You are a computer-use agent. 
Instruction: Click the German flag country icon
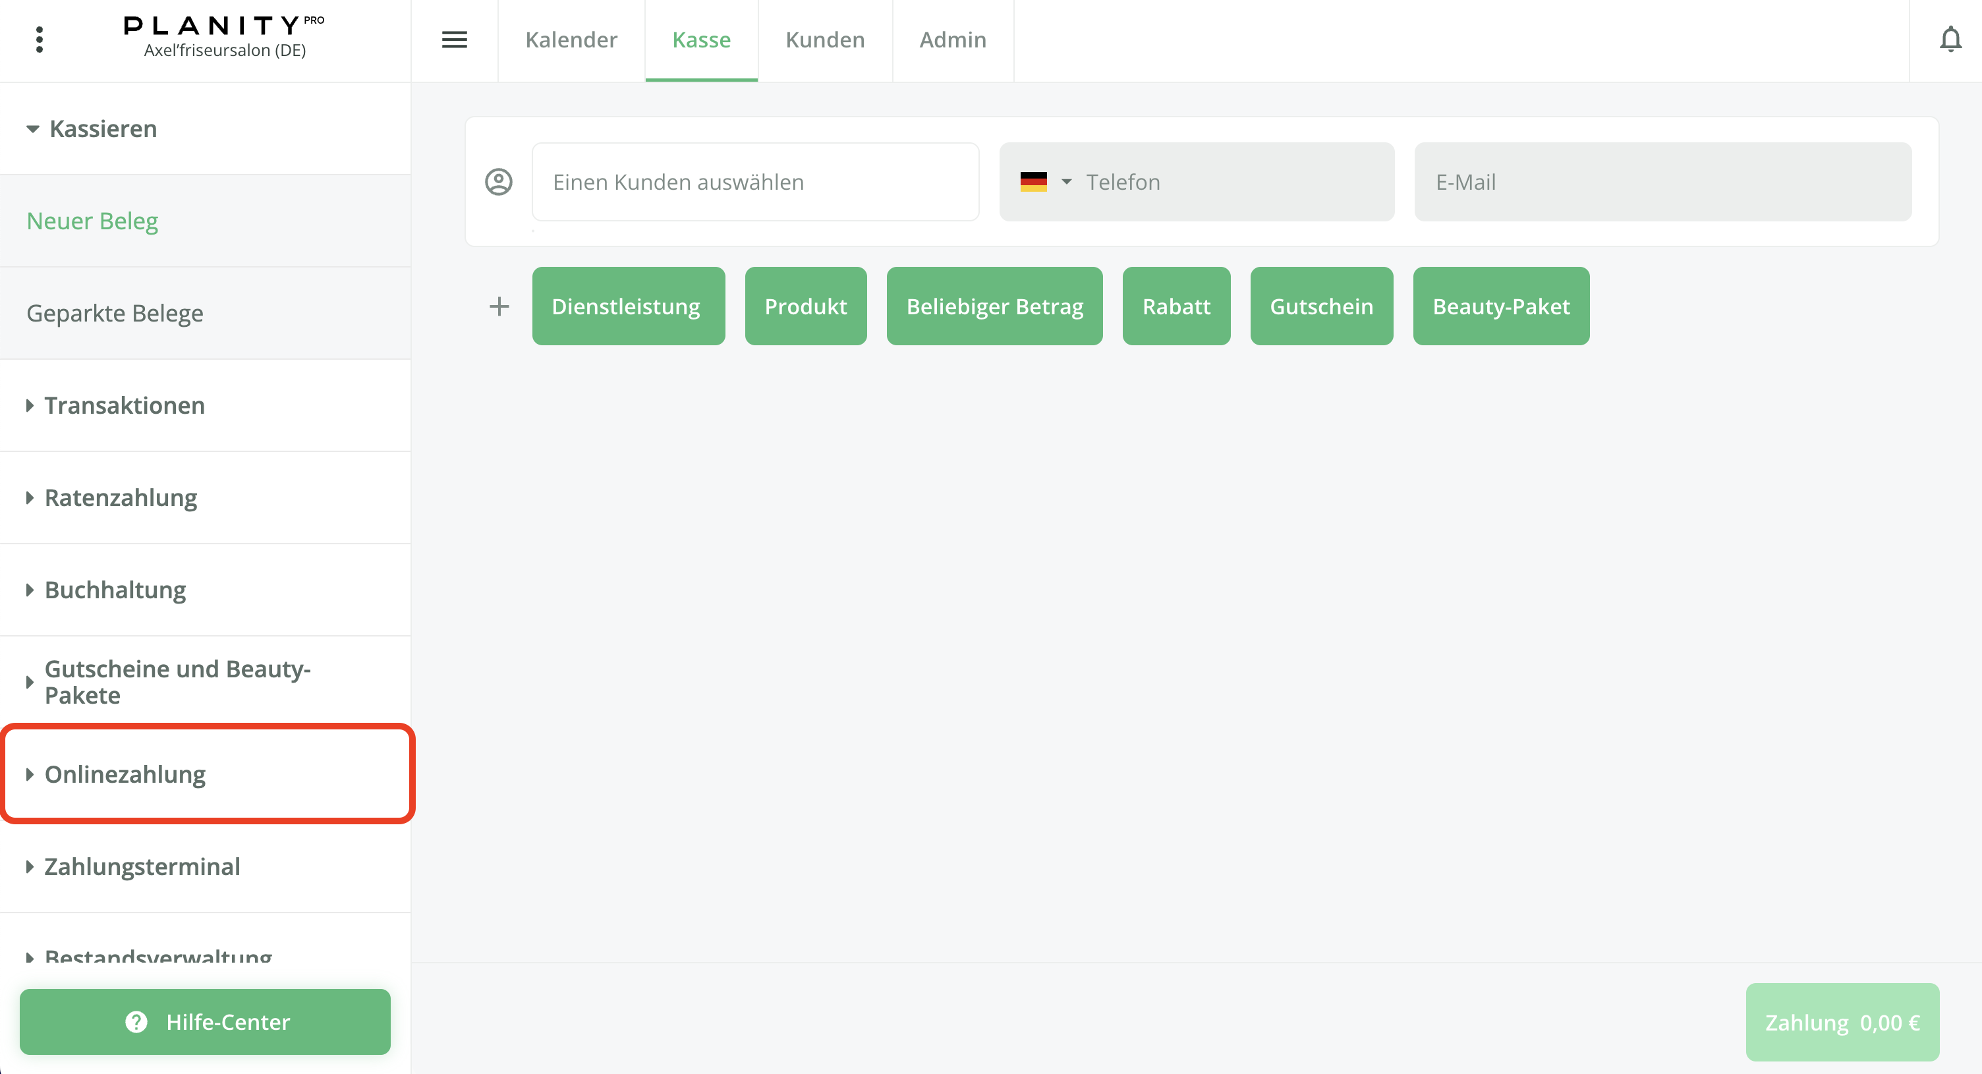point(1033,182)
